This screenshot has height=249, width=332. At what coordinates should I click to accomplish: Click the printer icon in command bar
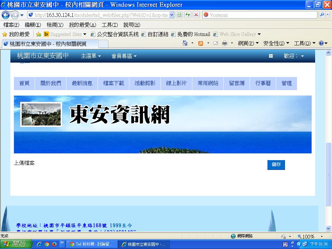click(225, 43)
